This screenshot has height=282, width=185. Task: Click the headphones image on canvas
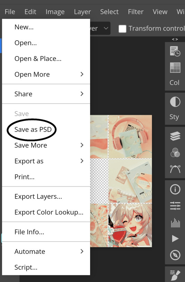(130, 137)
